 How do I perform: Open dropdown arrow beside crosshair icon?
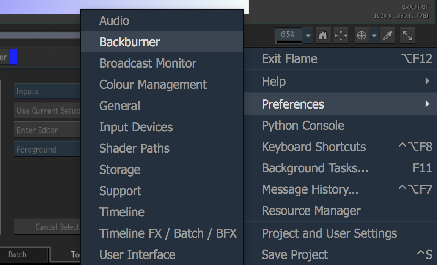pyautogui.click(x=374, y=35)
